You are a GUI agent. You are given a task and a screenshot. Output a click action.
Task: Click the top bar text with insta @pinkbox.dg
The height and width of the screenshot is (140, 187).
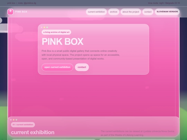coord(21,3)
